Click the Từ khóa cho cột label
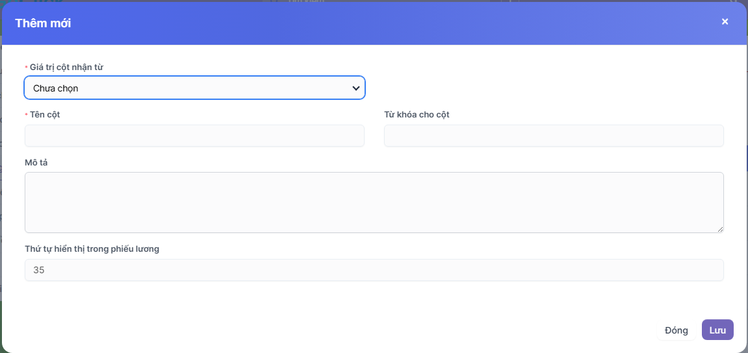 (417, 114)
